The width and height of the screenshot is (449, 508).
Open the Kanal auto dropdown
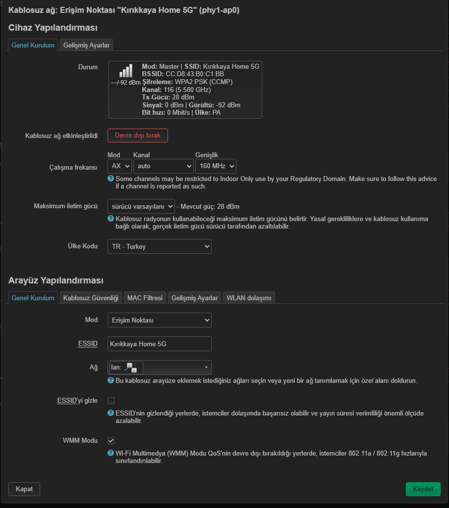pyautogui.click(x=164, y=166)
